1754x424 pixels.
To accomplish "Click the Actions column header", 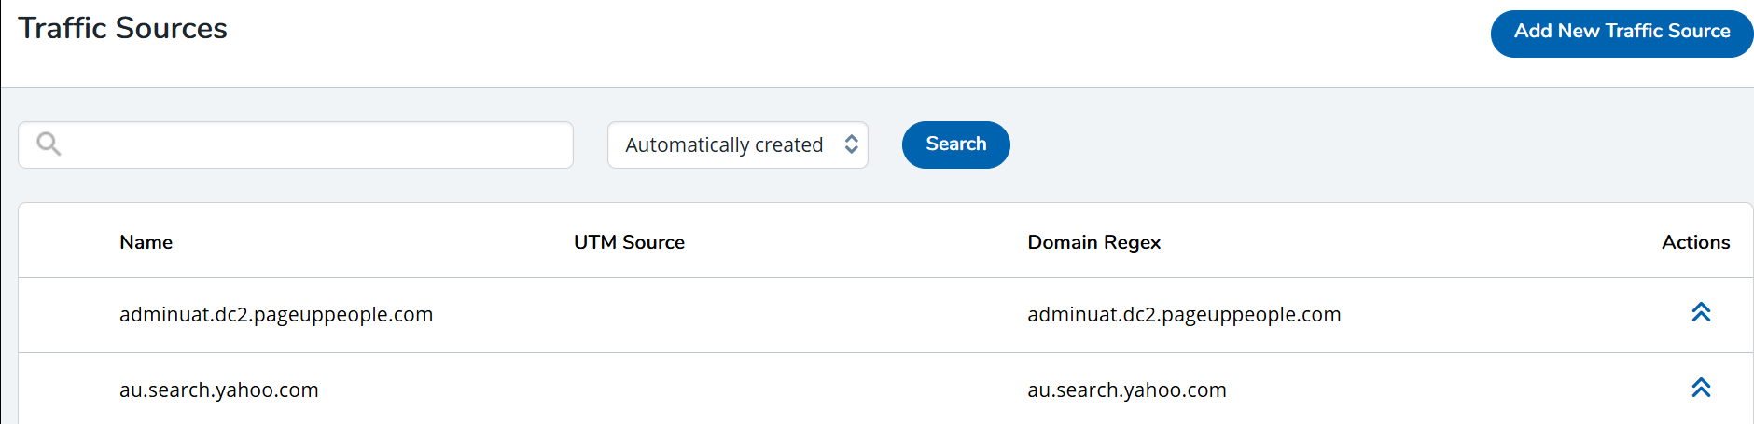I will click(1695, 242).
